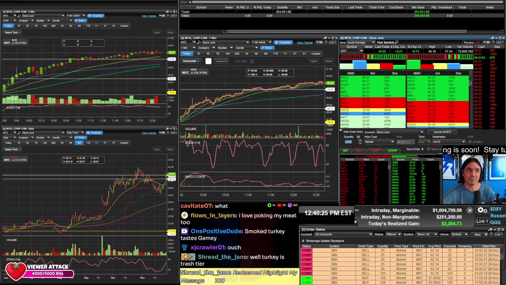Screen dimensions: 506x285
Task: Open 1 min setup dropdown
Action: [262, 42]
